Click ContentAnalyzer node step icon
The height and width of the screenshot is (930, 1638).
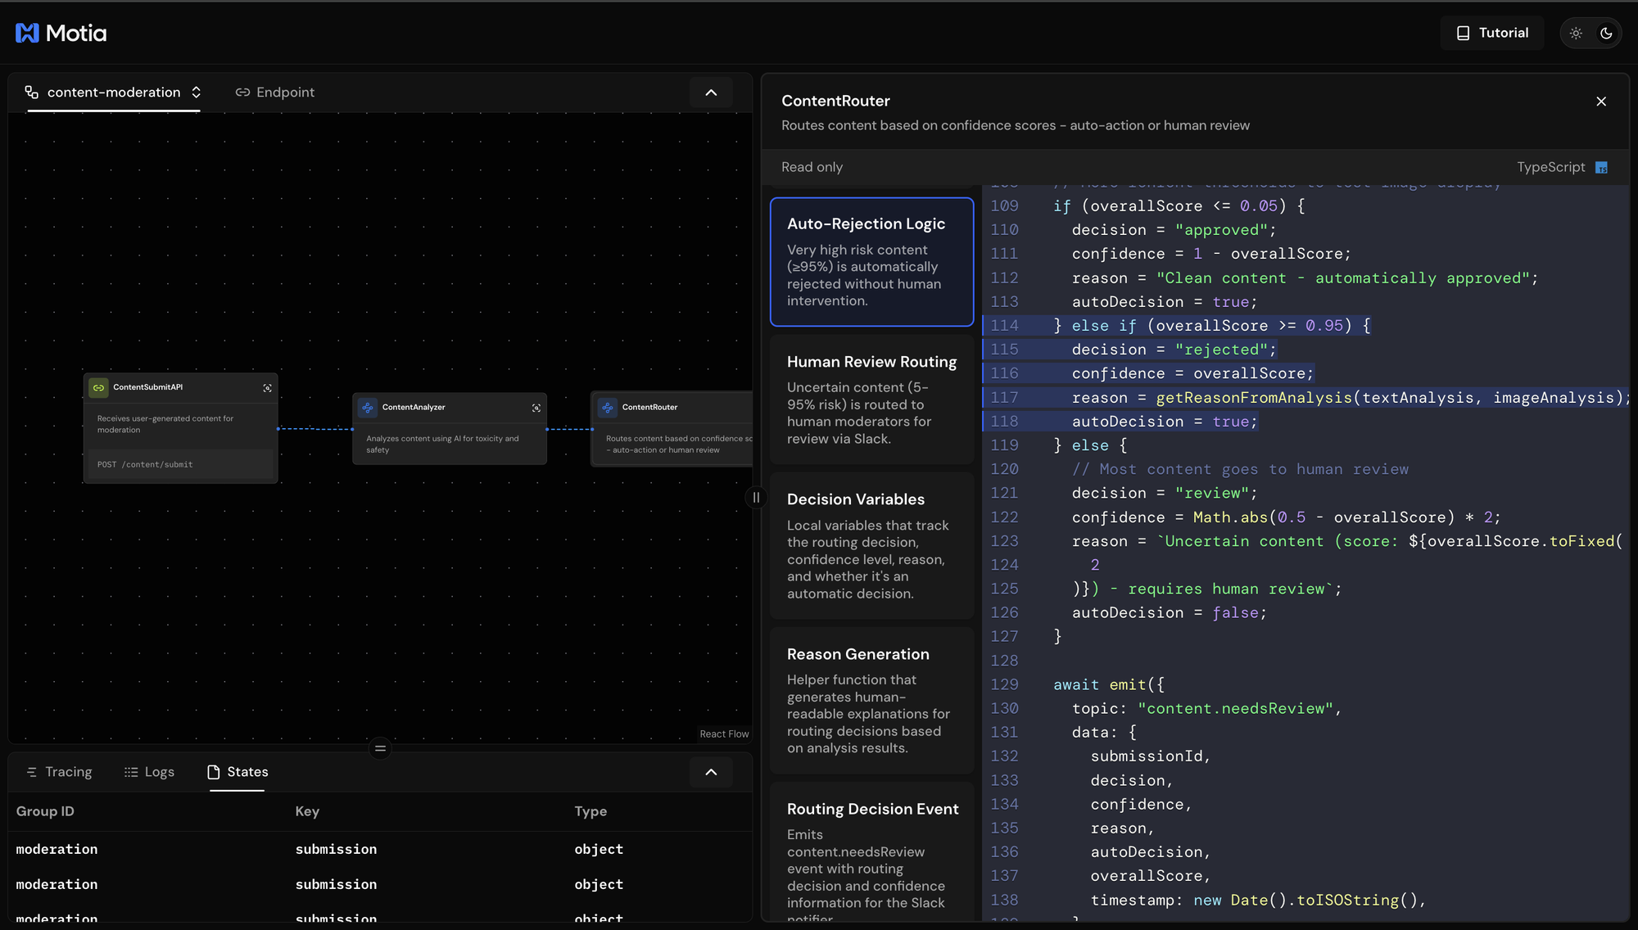[368, 407]
